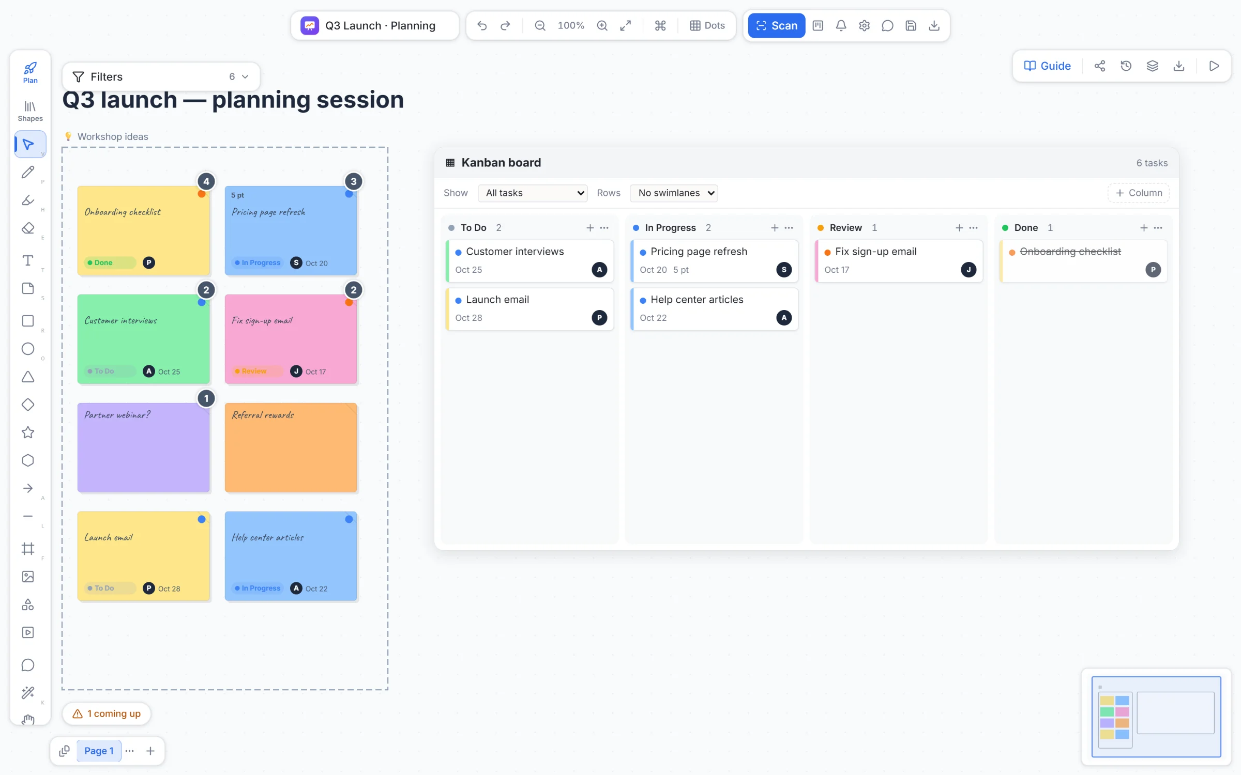This screenshot has width=1241, height=775.
Task: Click the Undo arrow
Action: coord(482,25)
